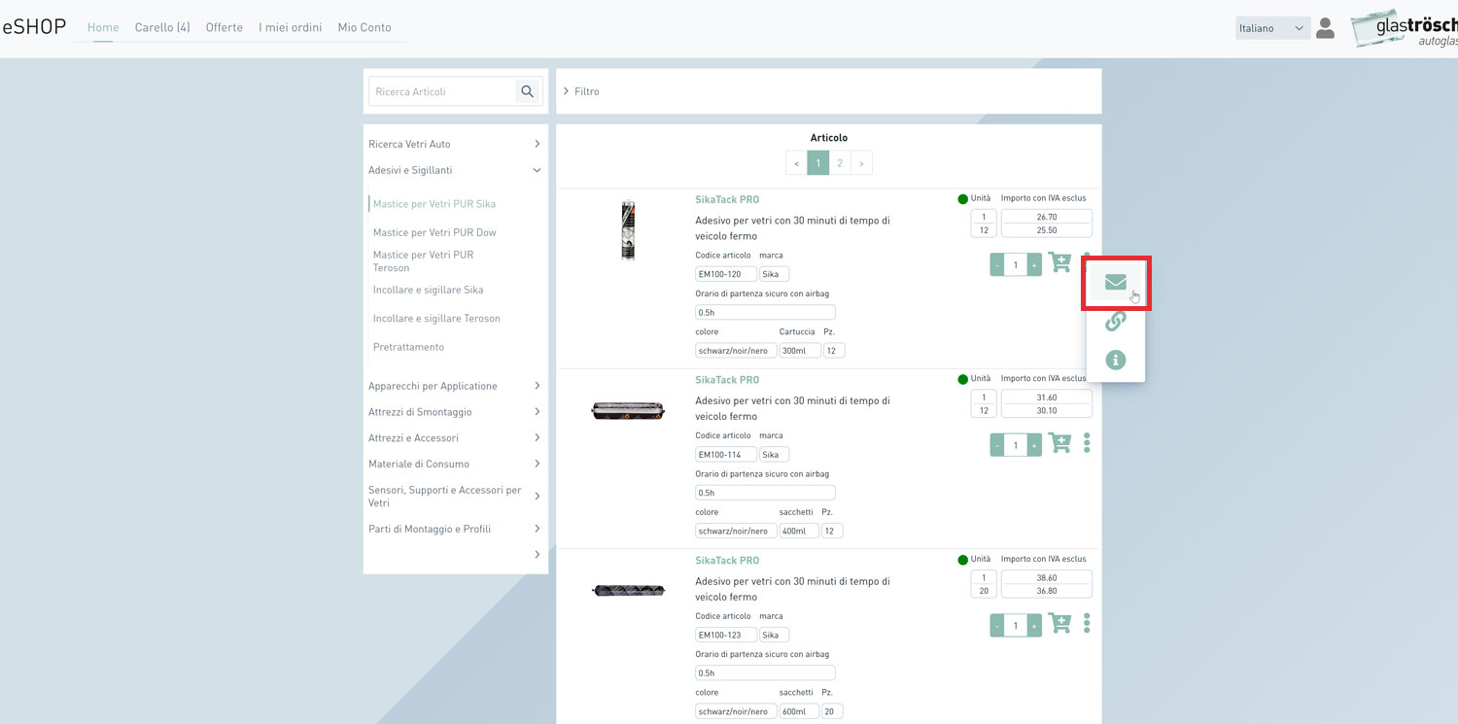Screen dimensions: 1458x724
Task: Click the EM100-114 article code field
Action: [x=726, y=455]
